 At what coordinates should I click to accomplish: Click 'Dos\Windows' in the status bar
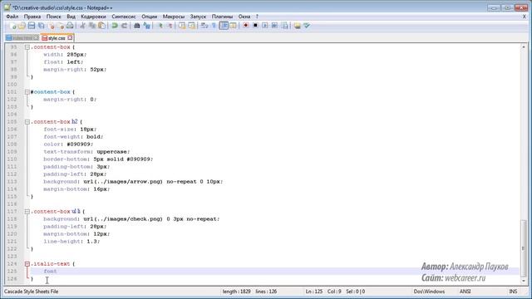pyautogui.click(x=429, y=292)
